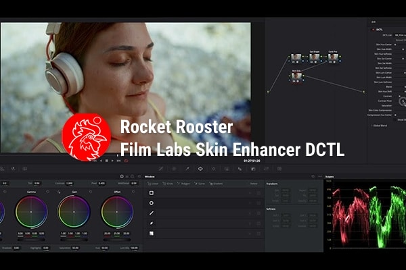
Task: Reset the Offset wheel
Action: (133, 192)
